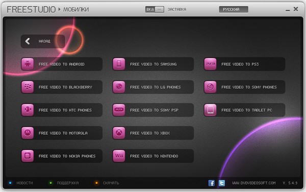306x192 pixels.
Task: Click the Sony PSP icon
Action: coord(119,110)
